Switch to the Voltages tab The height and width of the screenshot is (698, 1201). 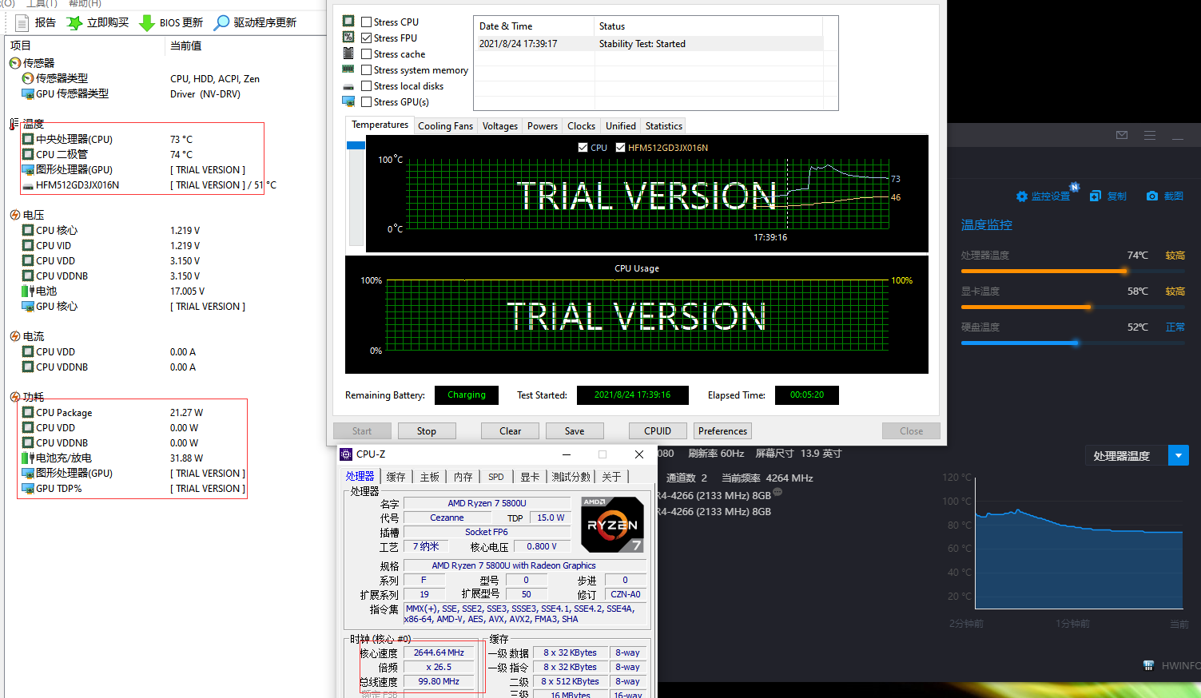[x=500, y=125]
